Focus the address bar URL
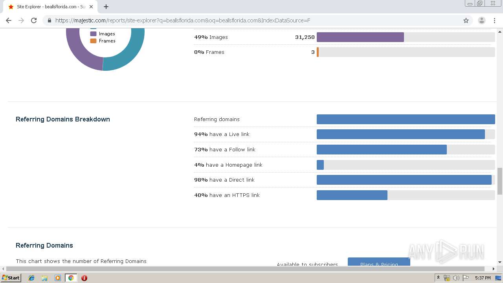503x283 pixels. tap(183, 20)
